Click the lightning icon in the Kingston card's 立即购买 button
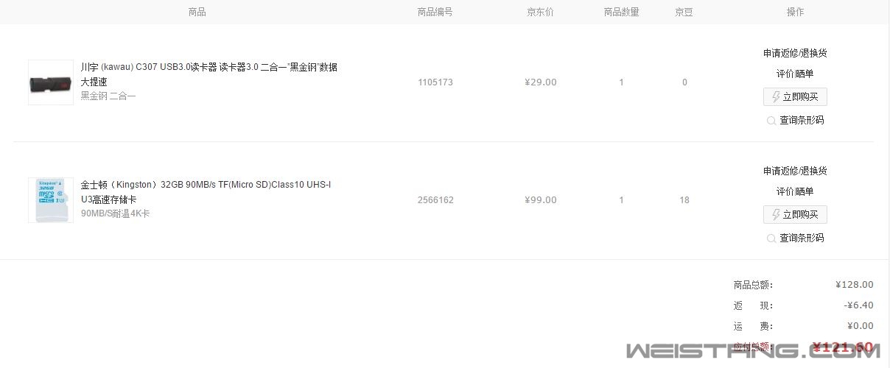The image size is (890, 368). 776,214
